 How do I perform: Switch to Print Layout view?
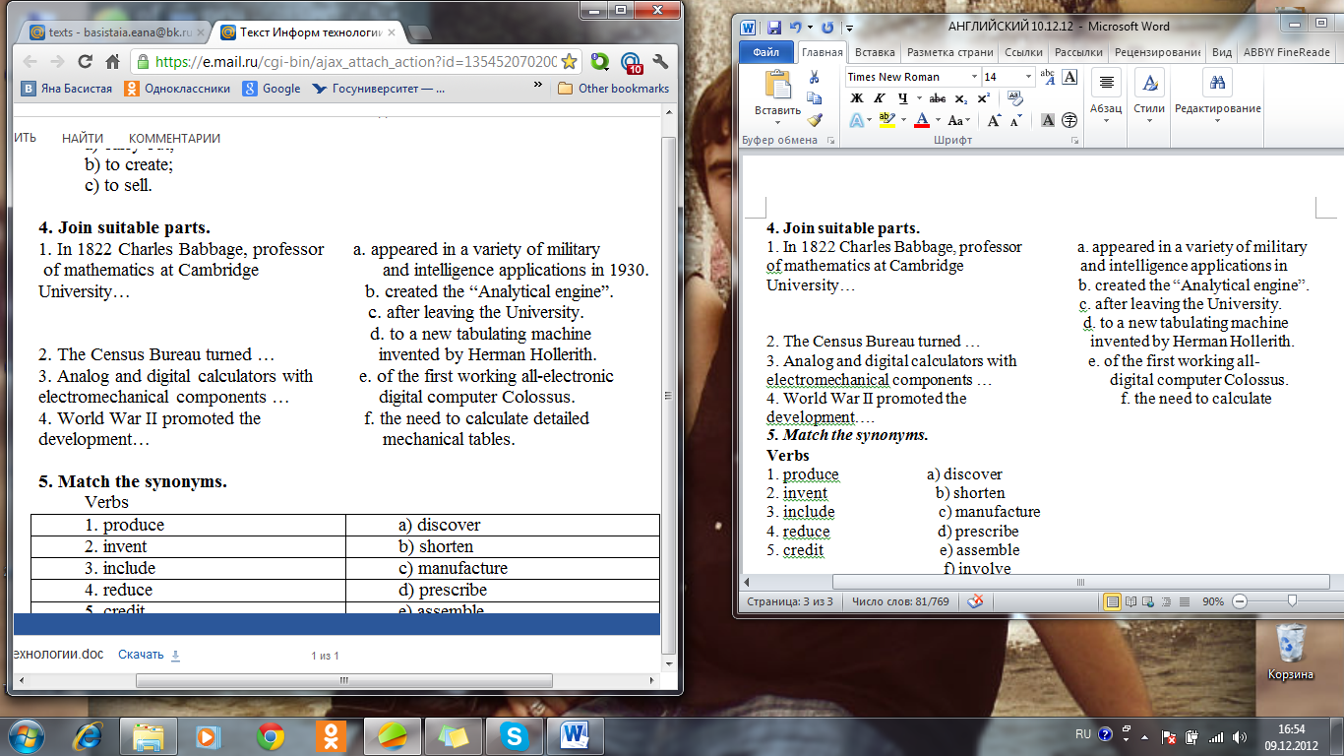point(1113,601)
